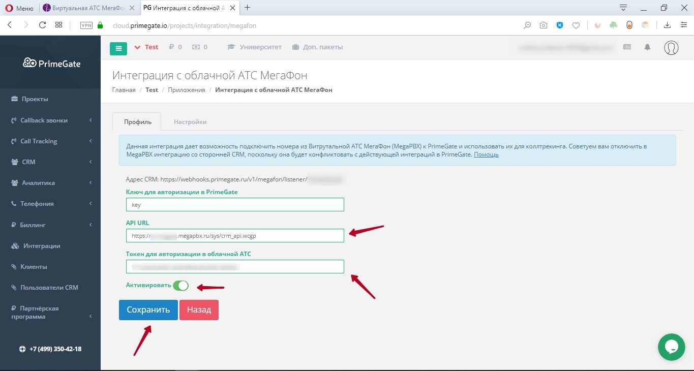Click the Сохранить button

click(x=148, y=310)
